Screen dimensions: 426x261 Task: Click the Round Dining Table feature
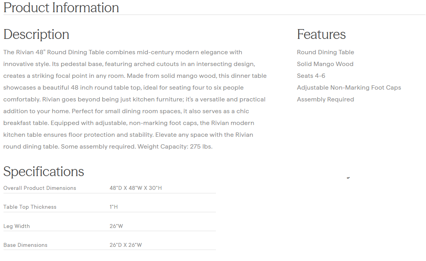pos(325,52)
